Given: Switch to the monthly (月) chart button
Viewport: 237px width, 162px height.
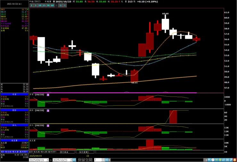Looking at the screenshot, I should click(65, 5).
